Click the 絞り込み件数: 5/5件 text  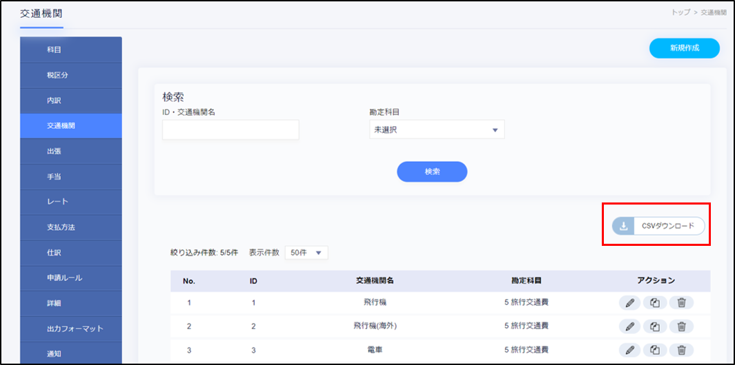coord(204,253)
